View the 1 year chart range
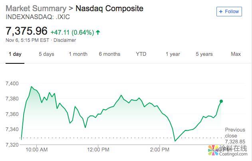Image resolution: width=252 pixels, height=161 pixels. (173, 54)
